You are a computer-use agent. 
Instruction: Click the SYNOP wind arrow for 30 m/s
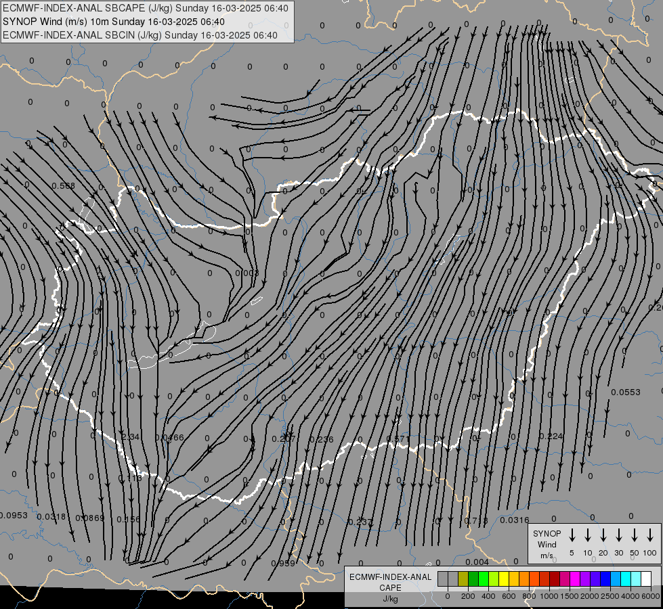[x=618, y=535]
